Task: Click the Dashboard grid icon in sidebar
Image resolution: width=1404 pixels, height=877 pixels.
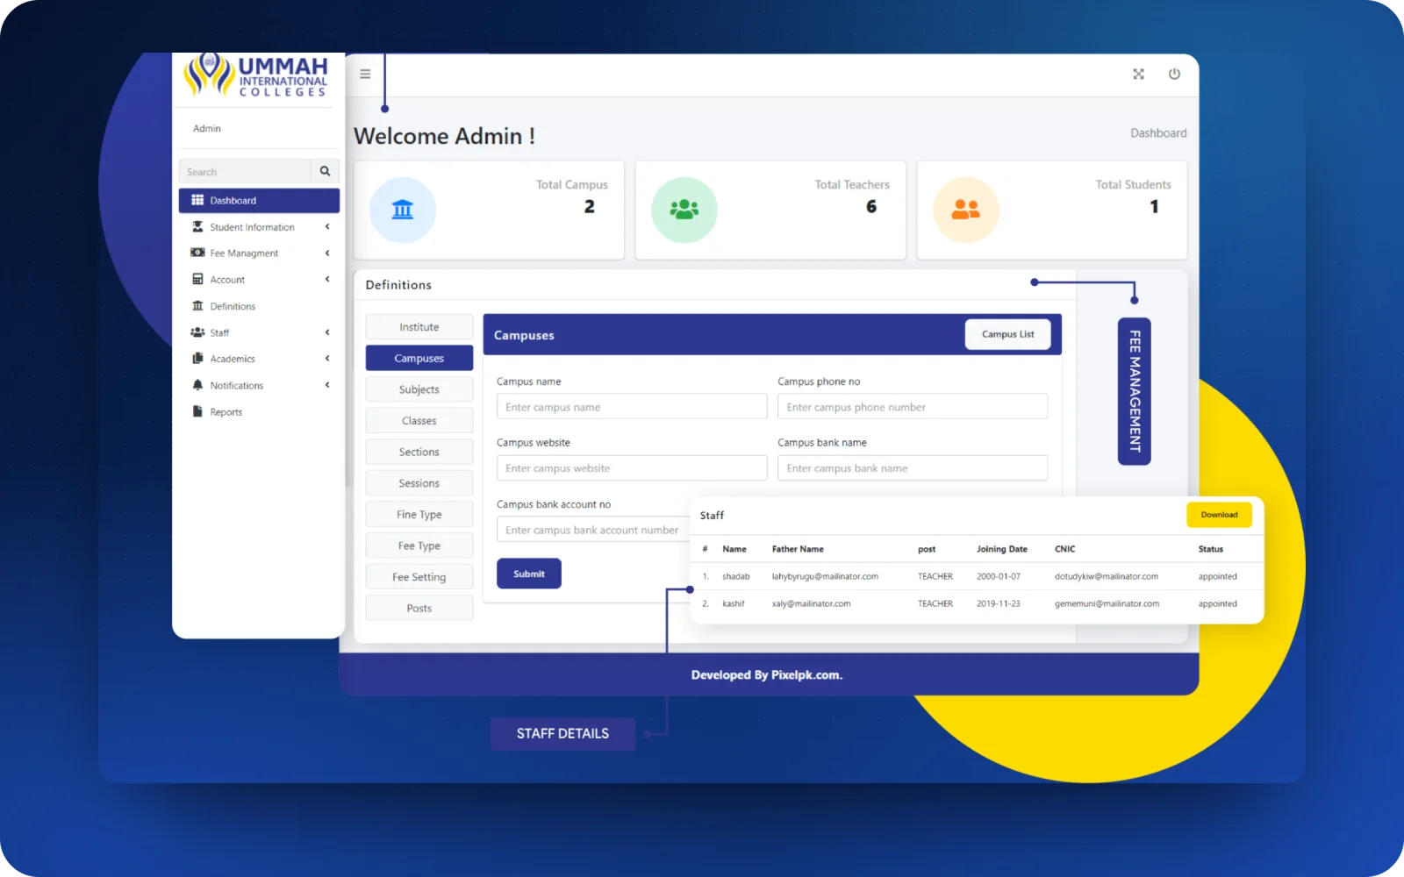Action: [x=197, y=200]
